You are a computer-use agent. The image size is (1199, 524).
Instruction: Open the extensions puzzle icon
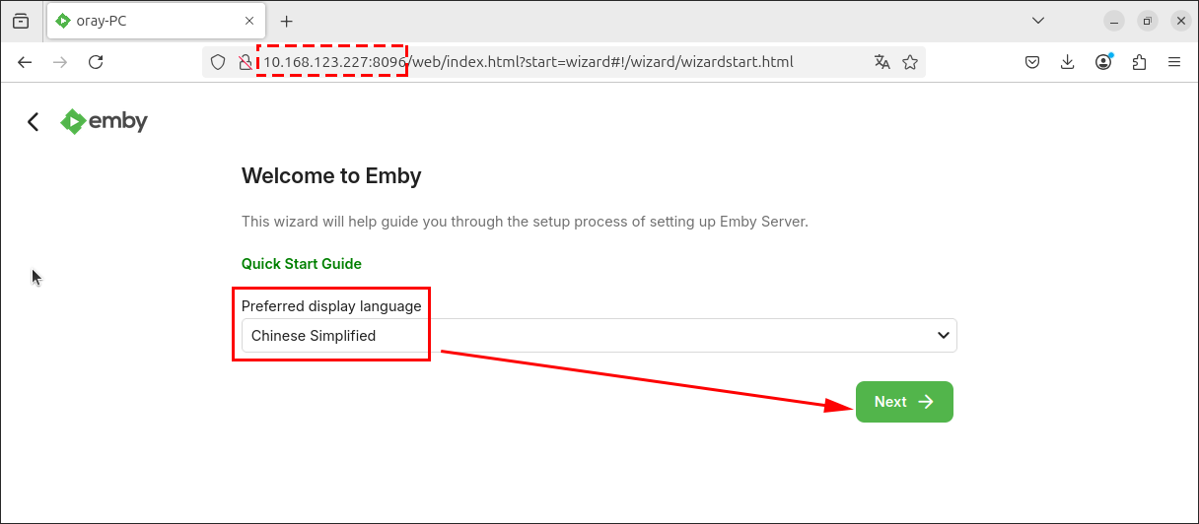pyautogui.click(x=1139, y=62)
